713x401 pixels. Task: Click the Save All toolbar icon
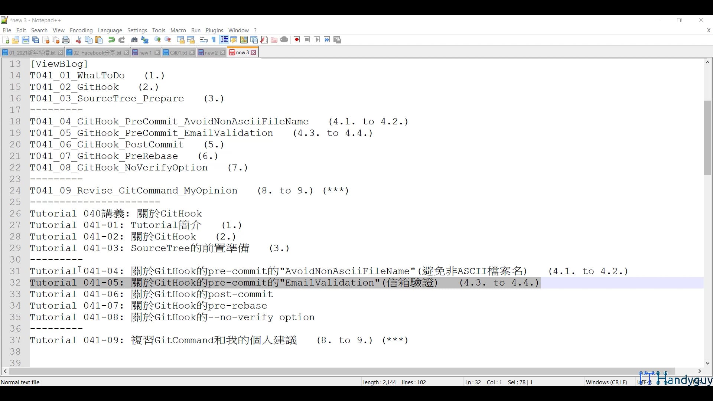(36, 40)
